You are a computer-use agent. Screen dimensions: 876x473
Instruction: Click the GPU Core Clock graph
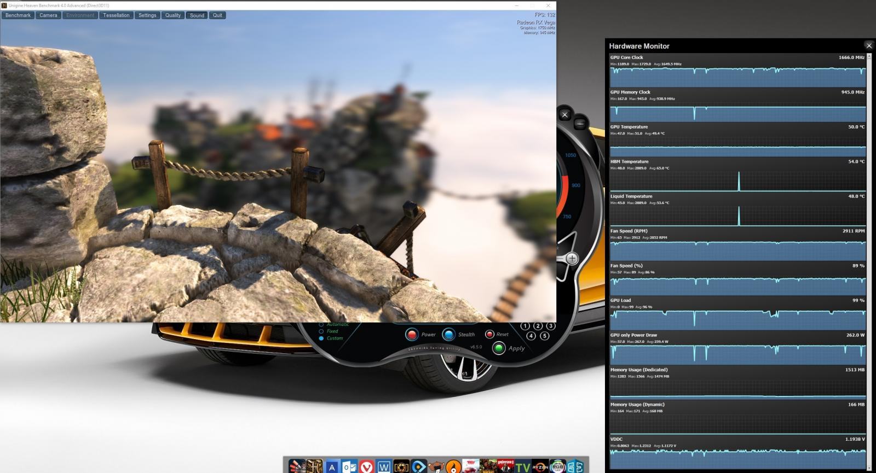tap(737, 77)
